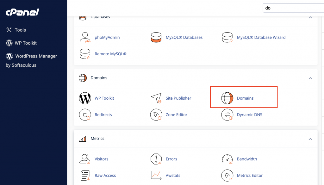Click the cPanel logo
The height and width of the screenshot is (185, 324).
pyautogui.click(x=22, y=12)
